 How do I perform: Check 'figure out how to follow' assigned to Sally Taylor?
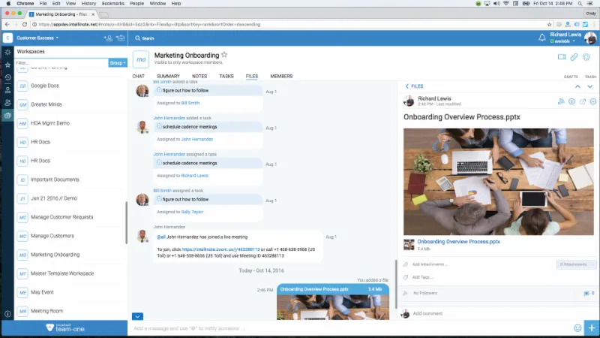click(x=159, y=199)
